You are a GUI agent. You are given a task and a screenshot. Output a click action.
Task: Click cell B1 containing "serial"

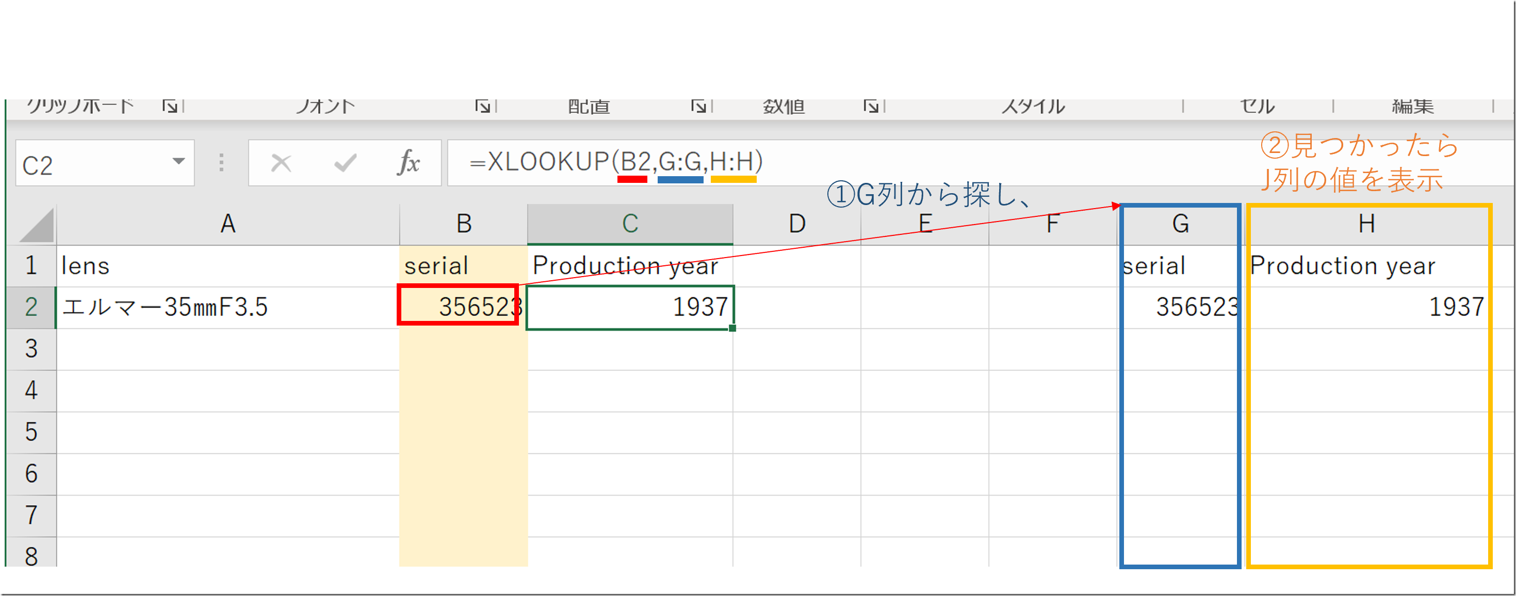coord(464,266)
